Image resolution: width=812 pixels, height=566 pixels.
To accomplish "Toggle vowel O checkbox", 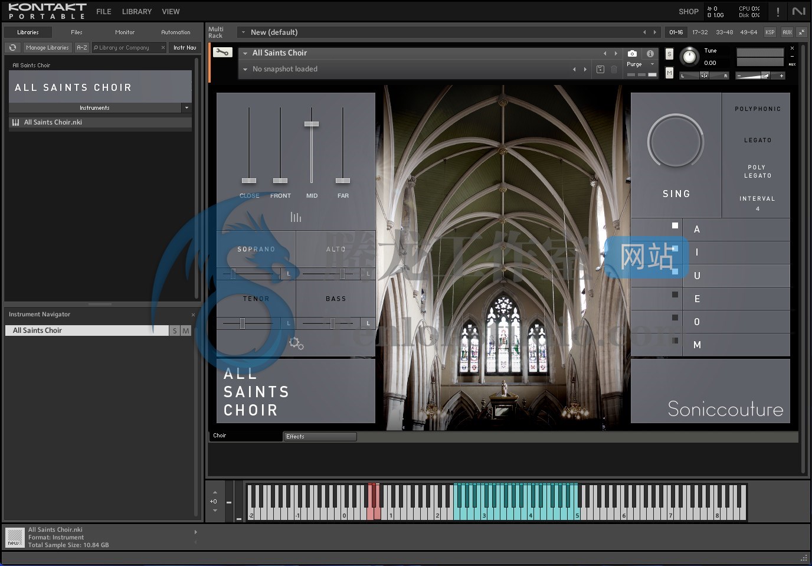I will point(675,318).
